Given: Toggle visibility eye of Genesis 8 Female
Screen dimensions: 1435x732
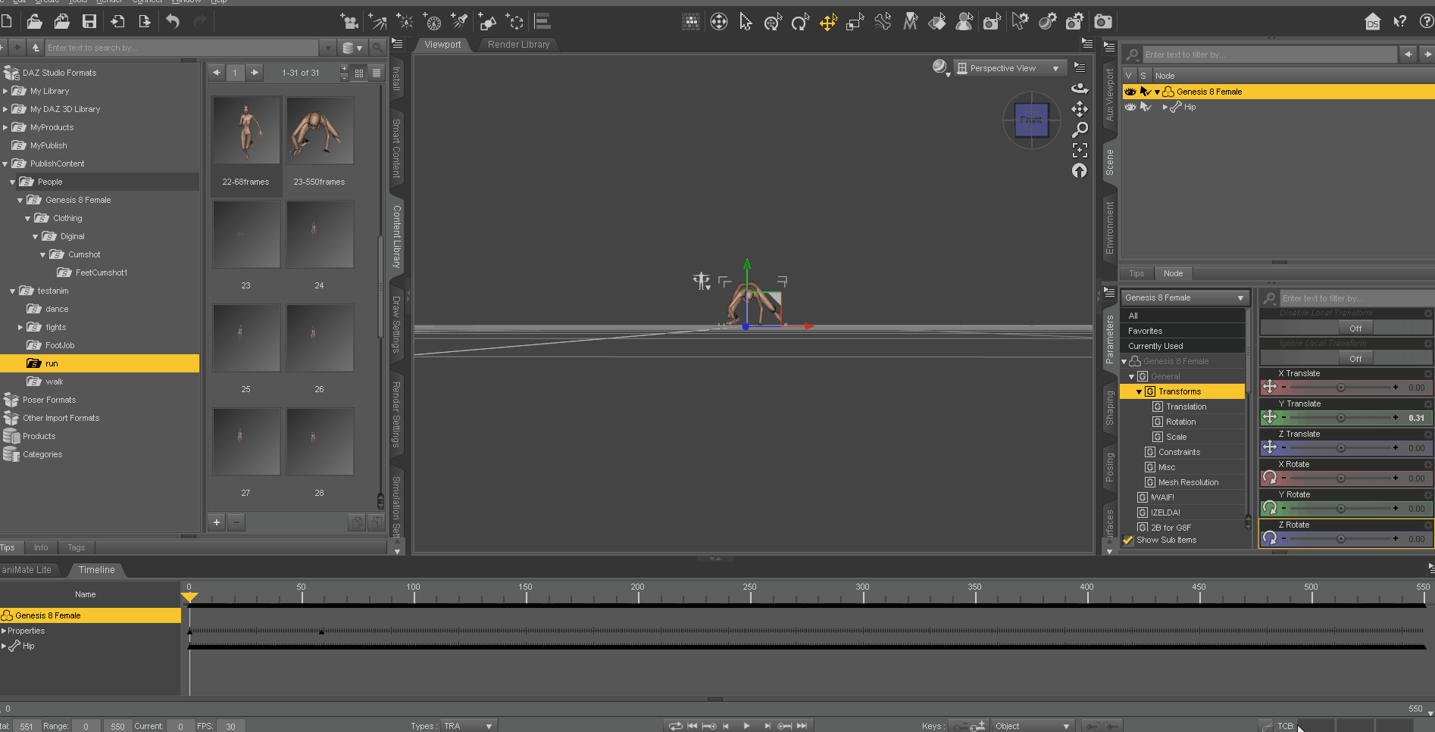Looking at the screenshot, I should point(1130,92).
